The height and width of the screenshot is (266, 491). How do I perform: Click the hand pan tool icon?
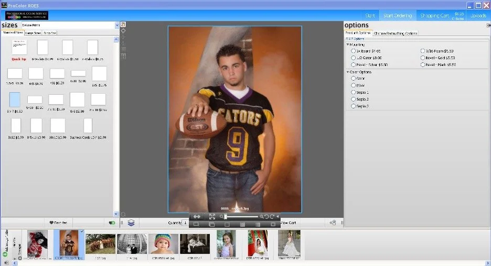(123, 25)
